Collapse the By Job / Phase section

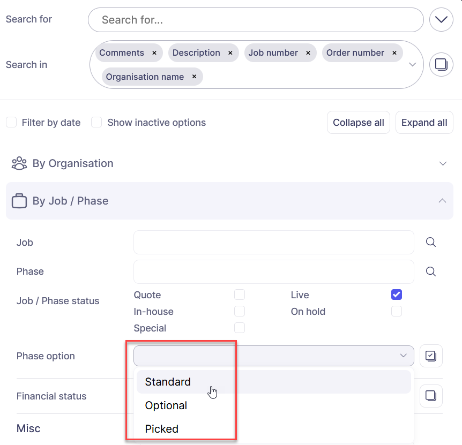pyautogui.click(x=442, y=201)
